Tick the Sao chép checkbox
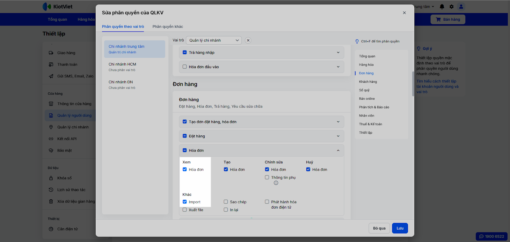Image resolution: width=510 pixels, height=242 pixels. pos(226,202)
